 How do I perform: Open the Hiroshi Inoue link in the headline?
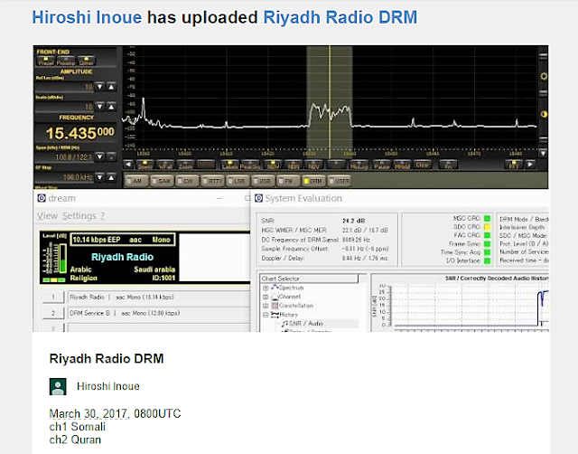87,17
